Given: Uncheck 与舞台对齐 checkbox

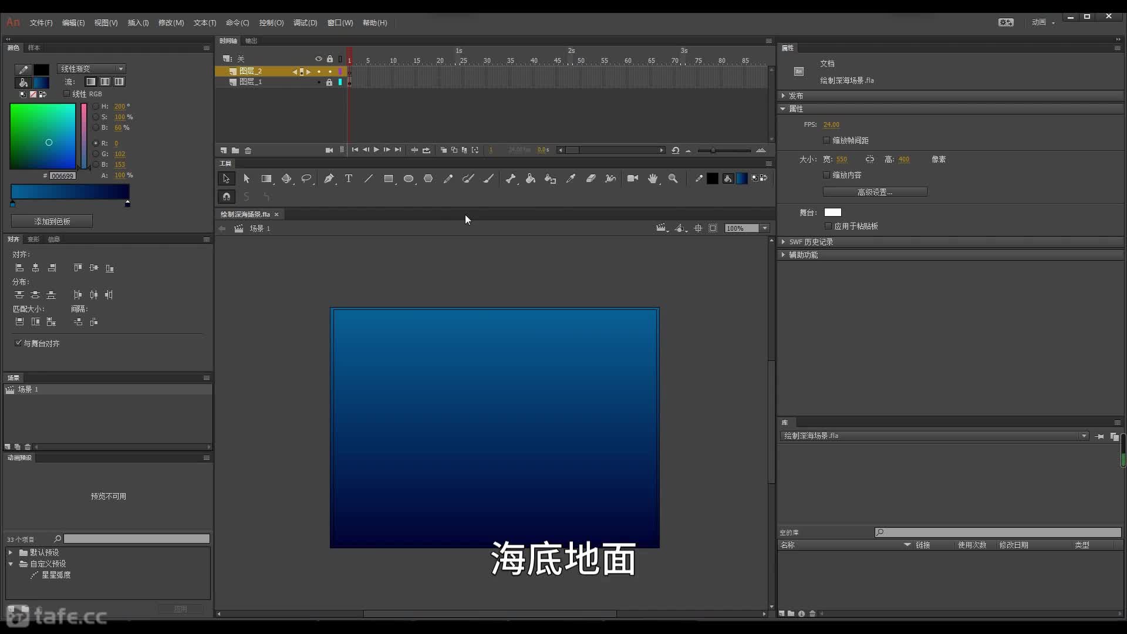Looking at the screenshot, I should tap(18, 343).
